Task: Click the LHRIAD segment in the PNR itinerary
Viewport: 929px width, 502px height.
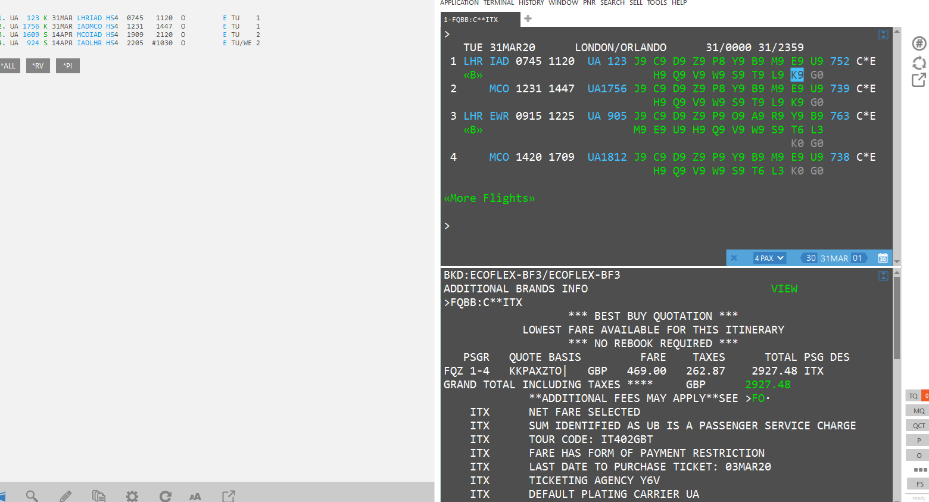Action: [89, 18]
